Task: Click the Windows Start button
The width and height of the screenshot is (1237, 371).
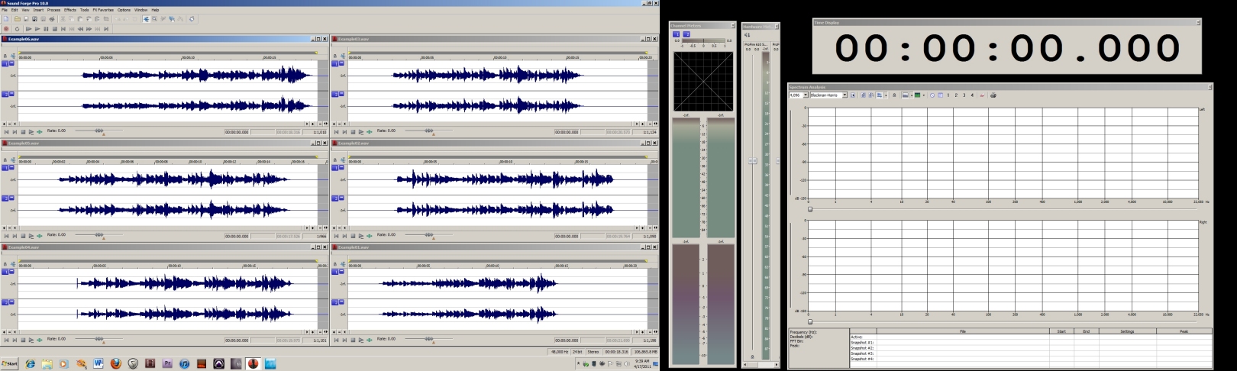Action: 10,364
